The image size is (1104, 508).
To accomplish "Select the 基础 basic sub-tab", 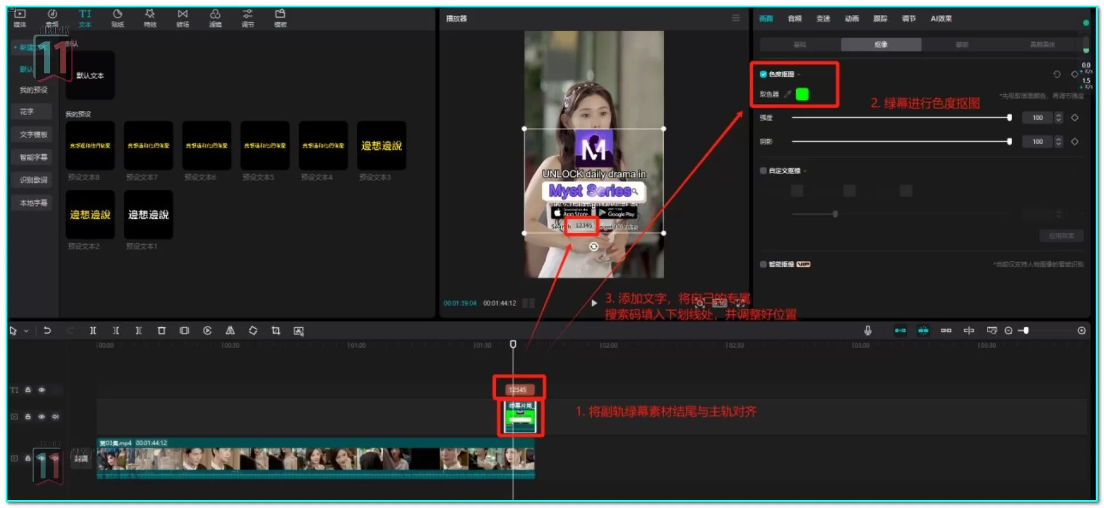I will coord(800,45).
